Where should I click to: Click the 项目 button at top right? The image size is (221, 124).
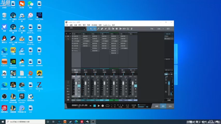[x=168, y=29]
